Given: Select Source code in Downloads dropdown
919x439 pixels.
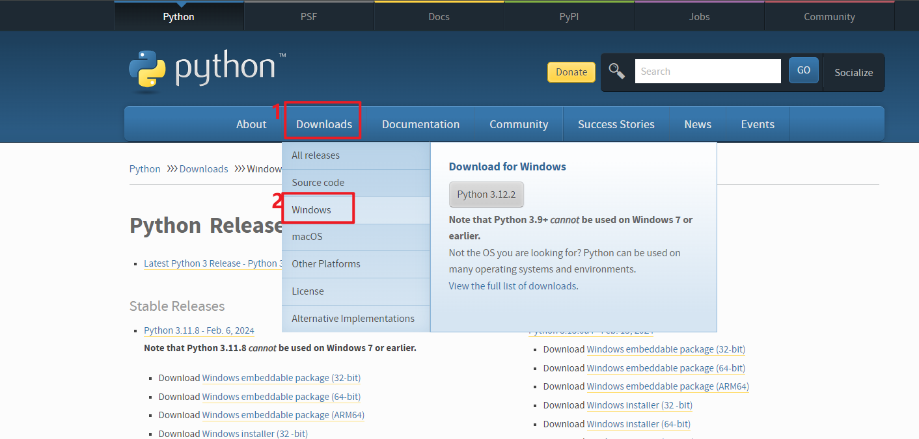Looking at the screenshot, I should tap(356, 183).
